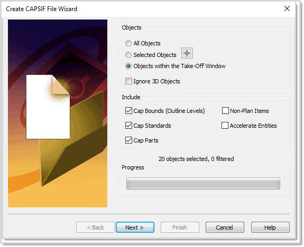Click the 20 objects selected status text
Screen dimensions: 304x247
pyautogui.click(x=196, y=159)
